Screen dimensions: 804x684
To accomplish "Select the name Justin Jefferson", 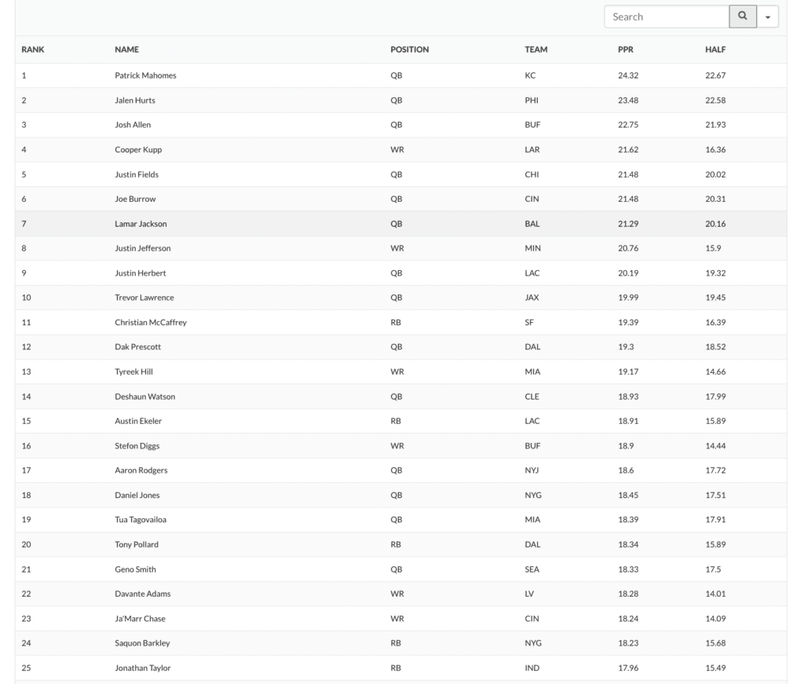I will pos(143,248).
